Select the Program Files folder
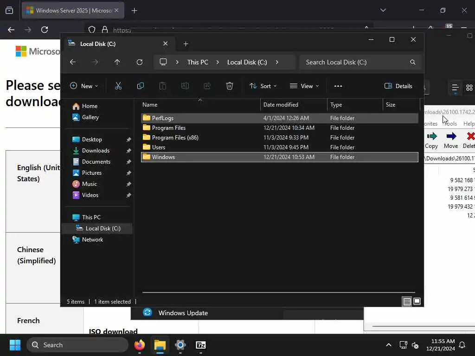 pos(279,128)
